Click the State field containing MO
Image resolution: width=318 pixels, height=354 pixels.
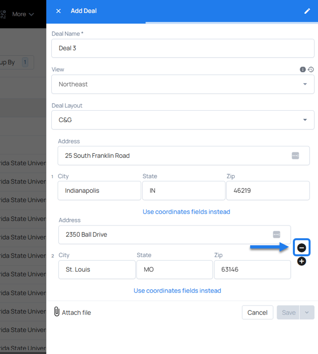point(174,269)
